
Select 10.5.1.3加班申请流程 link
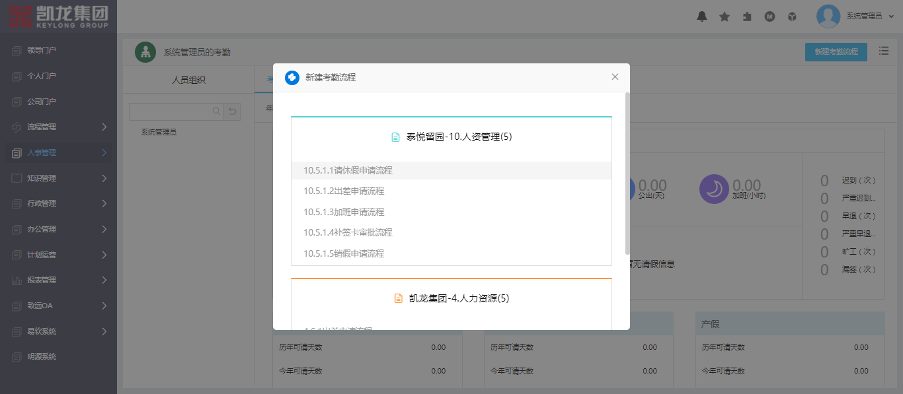tap(344, 212)
